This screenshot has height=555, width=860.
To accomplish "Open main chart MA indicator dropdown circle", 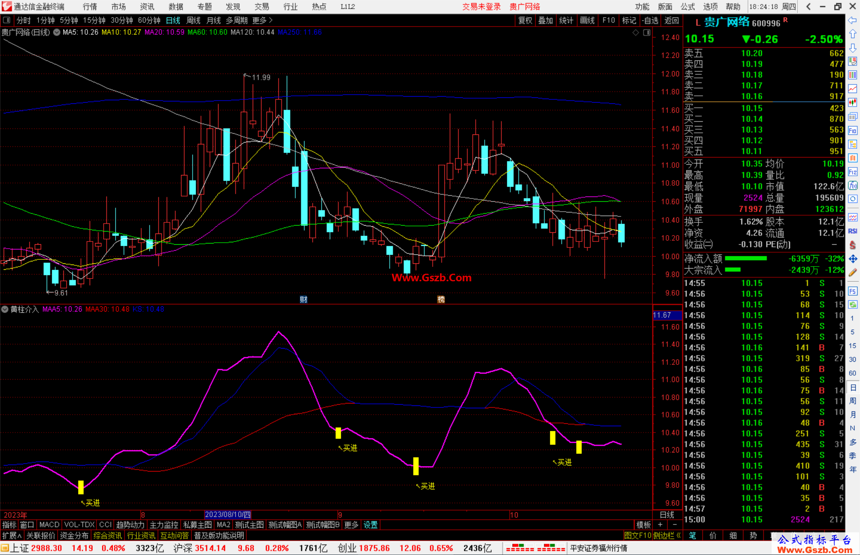I will tap(57, 32).
